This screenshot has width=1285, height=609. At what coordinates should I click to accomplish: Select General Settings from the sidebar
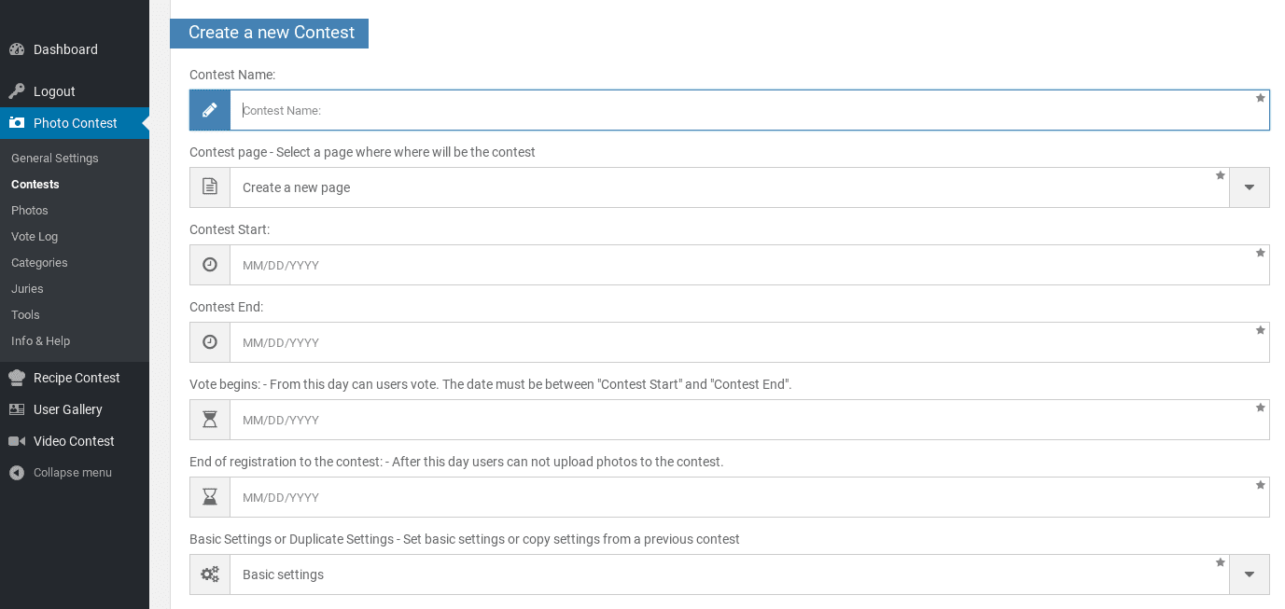(54, 158)
